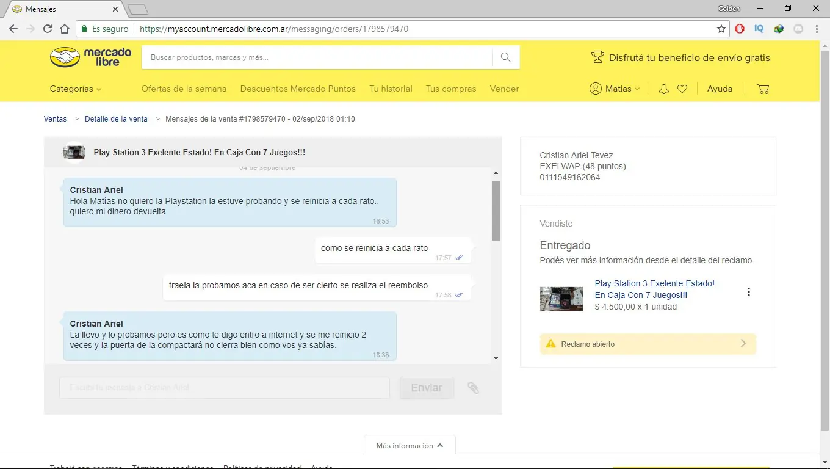830x469 pixels.
Task: Open the Ayuda page
Action: pos(720,89)
